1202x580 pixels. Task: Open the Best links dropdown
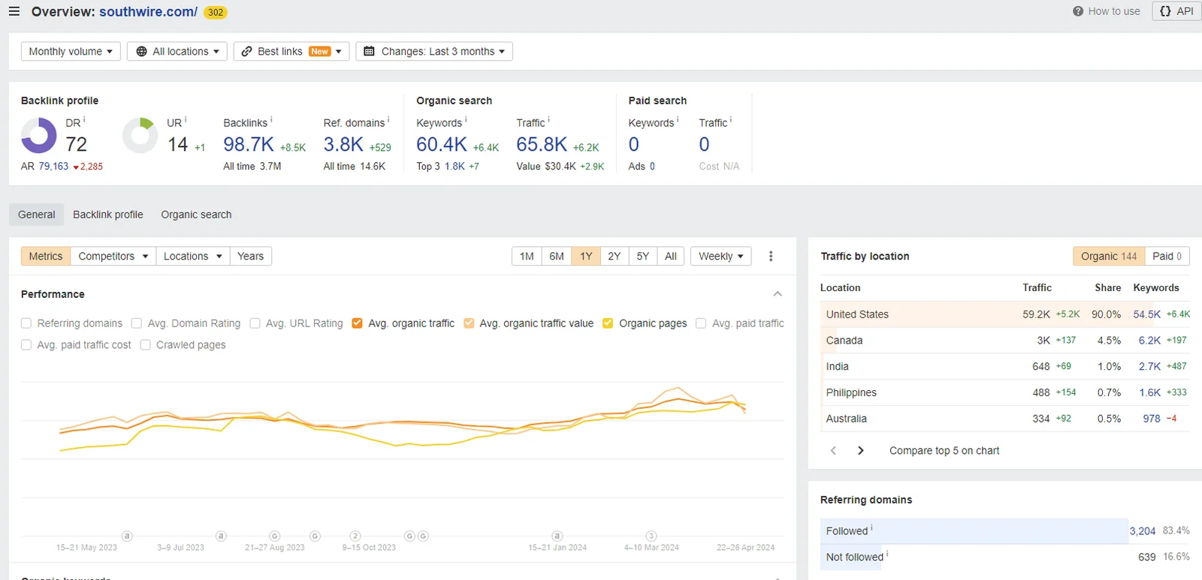(x=291, y=52)
